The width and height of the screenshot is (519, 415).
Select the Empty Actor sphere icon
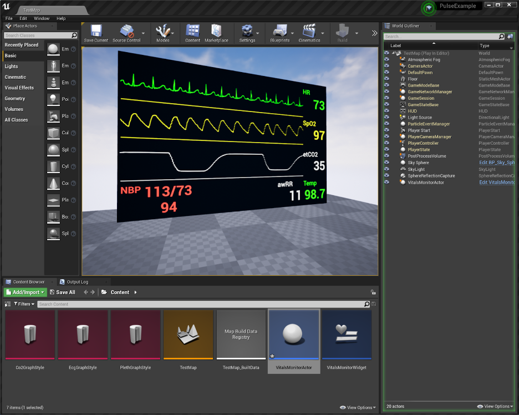tap(53, 49)
